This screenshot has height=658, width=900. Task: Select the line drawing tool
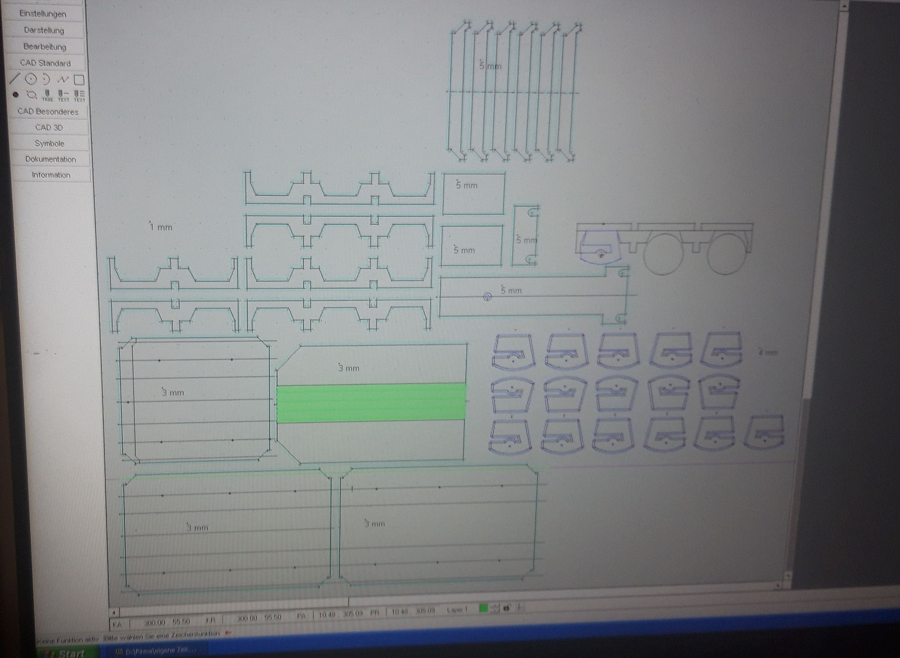15,80
